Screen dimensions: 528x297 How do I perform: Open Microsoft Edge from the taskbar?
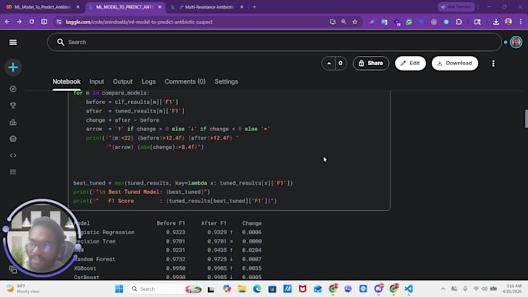pyautogui.click(x=257, y=289)
